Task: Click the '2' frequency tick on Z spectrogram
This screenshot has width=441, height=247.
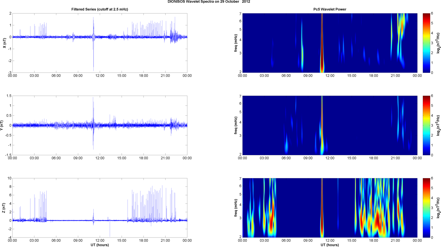Action: pyautogui.click(x=240, y=237)
